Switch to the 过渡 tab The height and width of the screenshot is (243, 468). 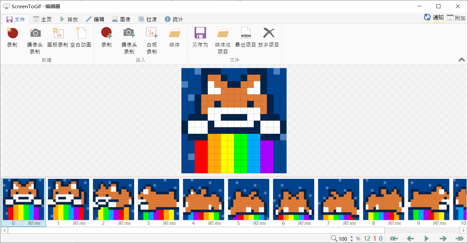point(148,19)
